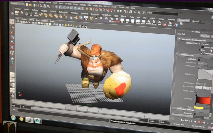Image resolution: width=213 pixels, height=133 pixels.
Task: Toggle the Reflection checkbox
Action: (x=195, y=114)
